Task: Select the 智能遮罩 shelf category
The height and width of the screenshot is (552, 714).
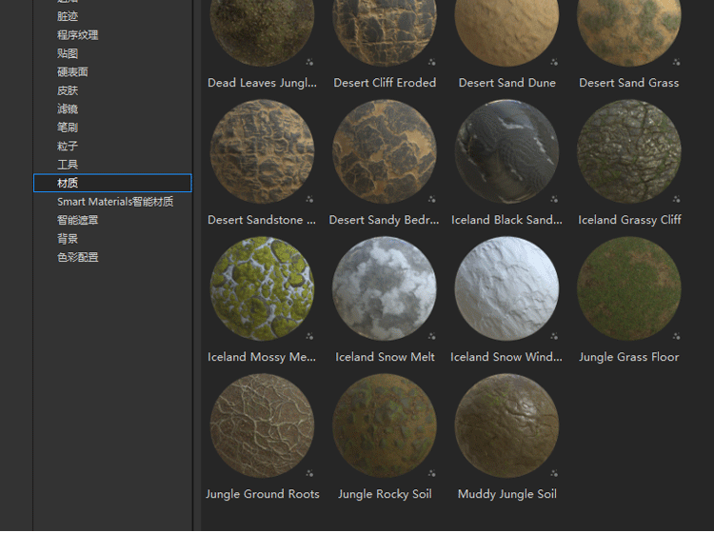Action: (x=77, y=220)
